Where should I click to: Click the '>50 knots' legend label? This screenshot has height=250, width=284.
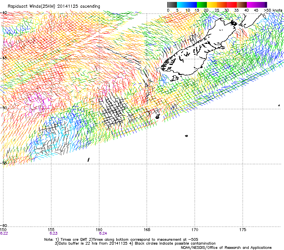point(273,10)
